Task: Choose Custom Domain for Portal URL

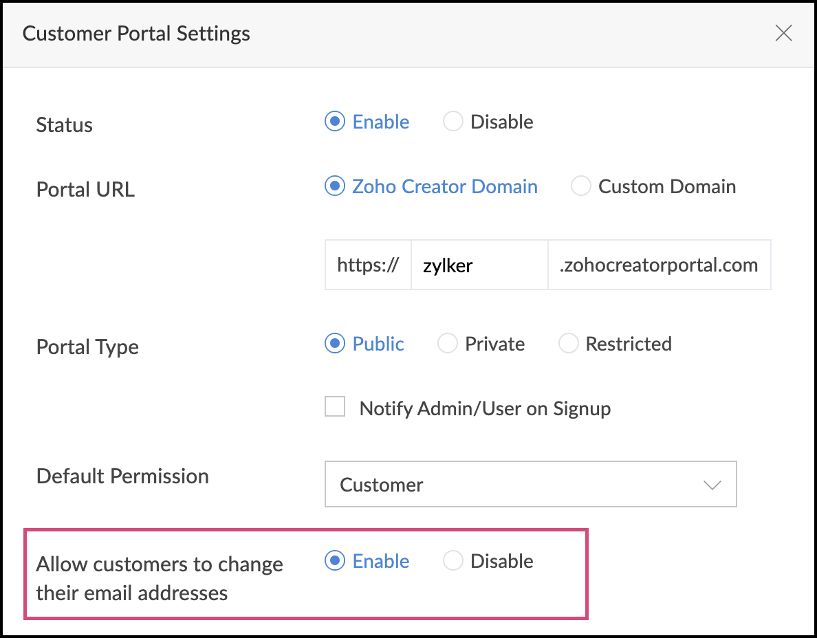Action: coord(581,186)
